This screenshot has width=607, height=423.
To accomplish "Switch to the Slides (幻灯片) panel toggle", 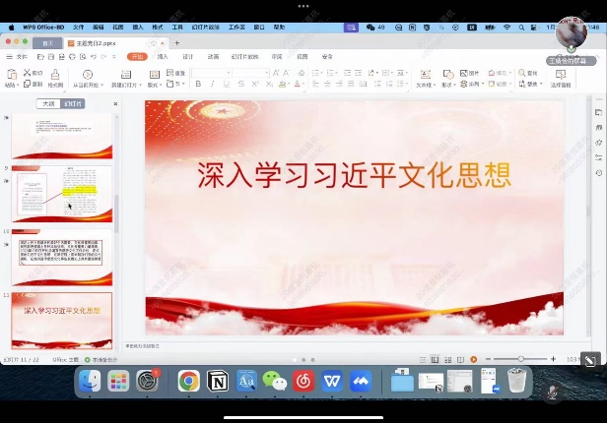I will point(73,103).
